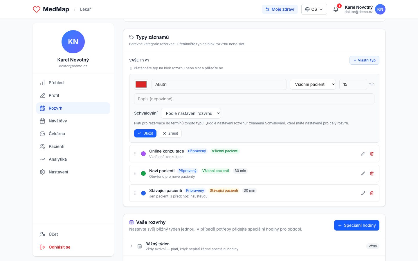Image resolution: width=418 pixels, height=261 pixels.
Task: Delete the Stávající pacienti type
Action: pos(372,193)
